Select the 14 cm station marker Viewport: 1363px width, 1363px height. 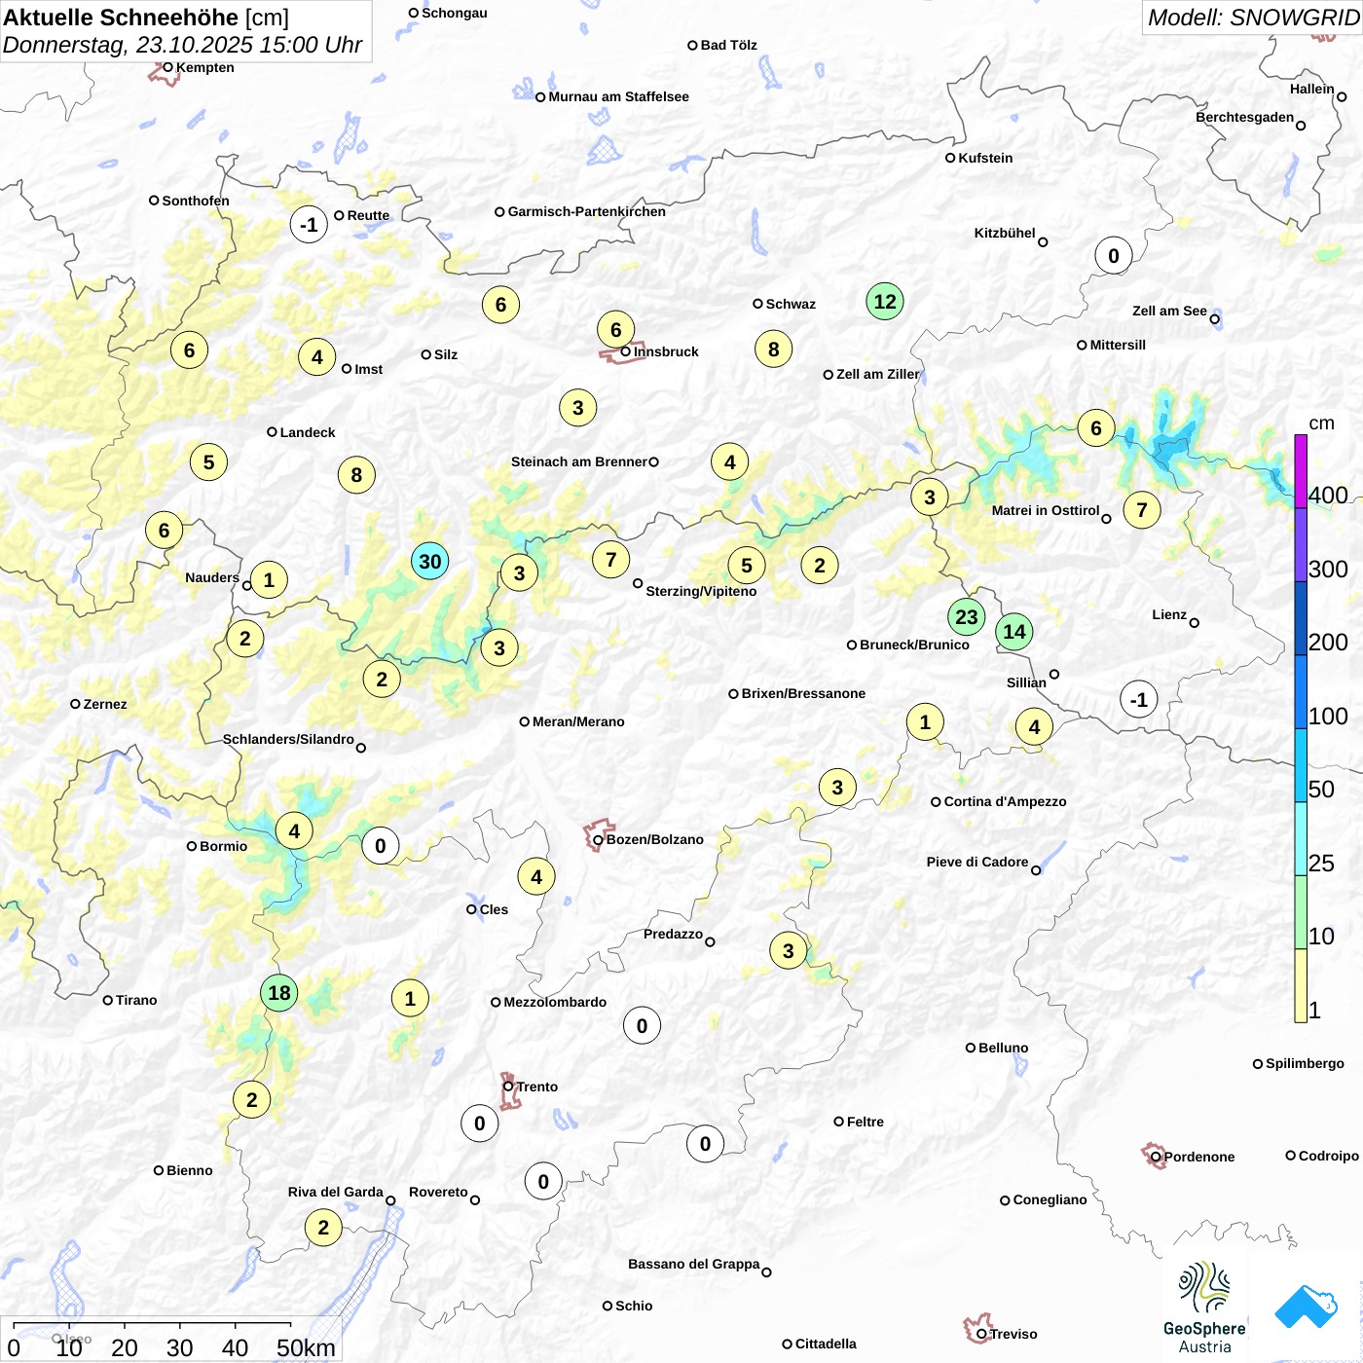click(x=1014, y=631)
